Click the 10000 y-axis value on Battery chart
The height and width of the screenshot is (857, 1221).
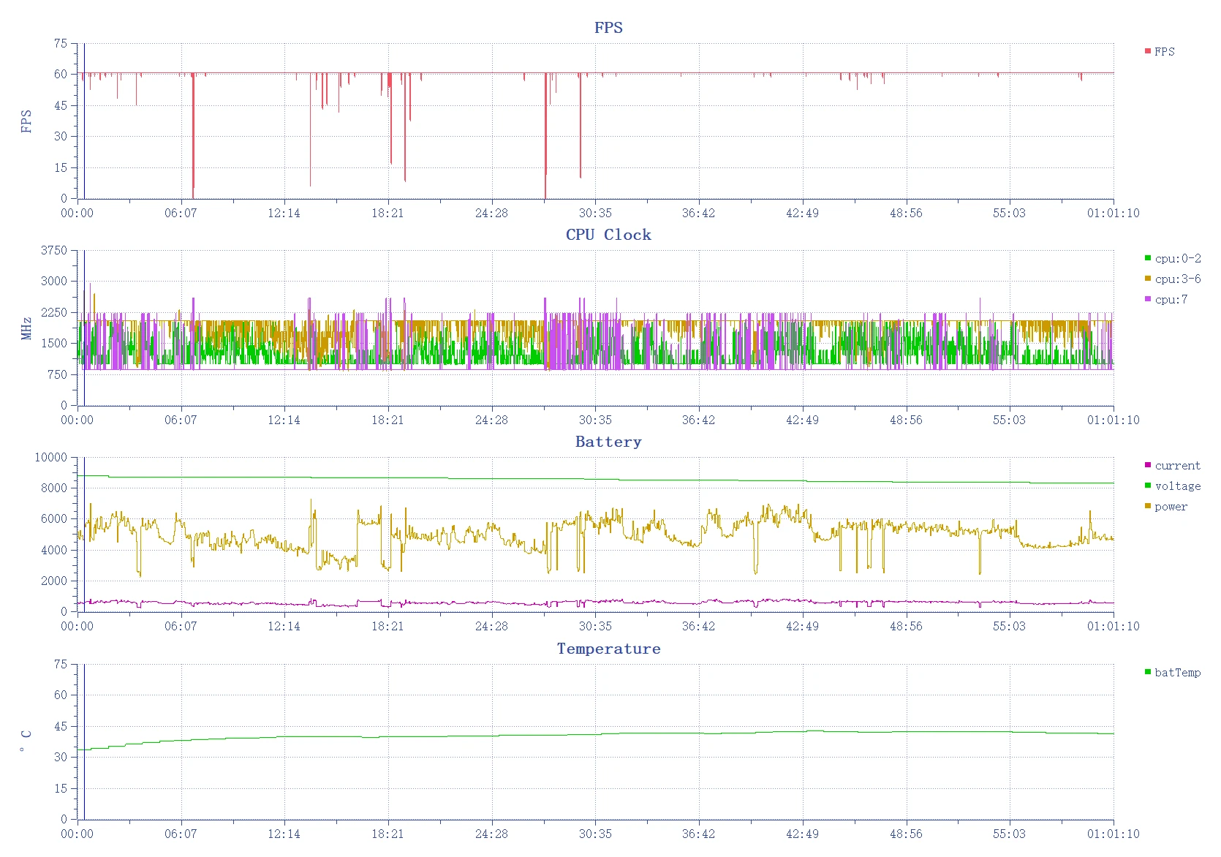(x=51, y=458)
